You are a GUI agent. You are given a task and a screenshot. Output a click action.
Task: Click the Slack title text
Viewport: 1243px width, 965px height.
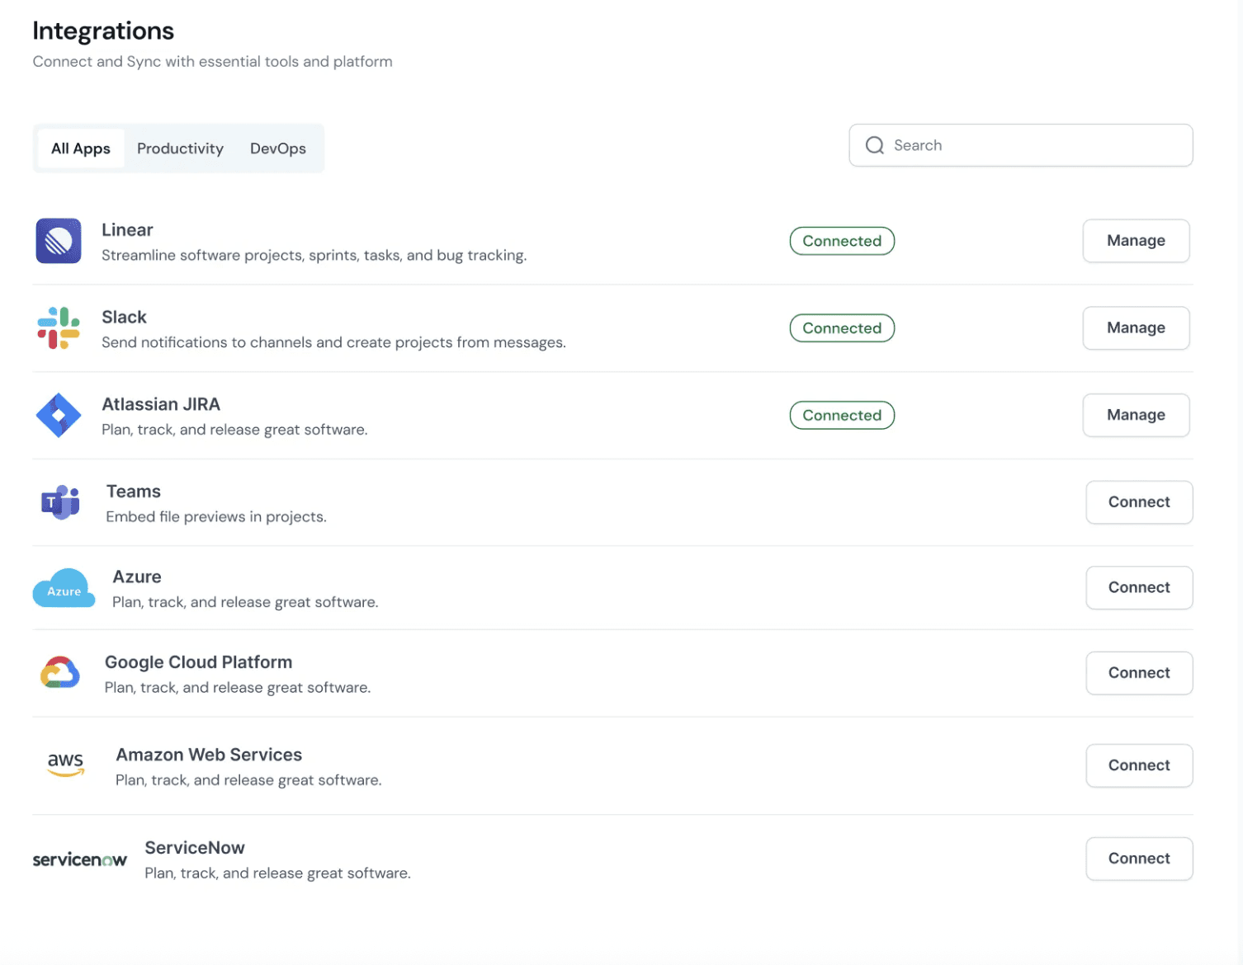pyautogui.click(x=124, y=318)
